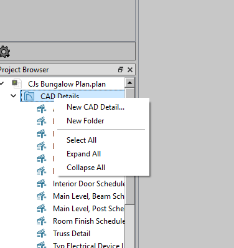This screenshot has height=248, width=234.
Task: Choose Expand All in the context menu
Action: point(83,154)
